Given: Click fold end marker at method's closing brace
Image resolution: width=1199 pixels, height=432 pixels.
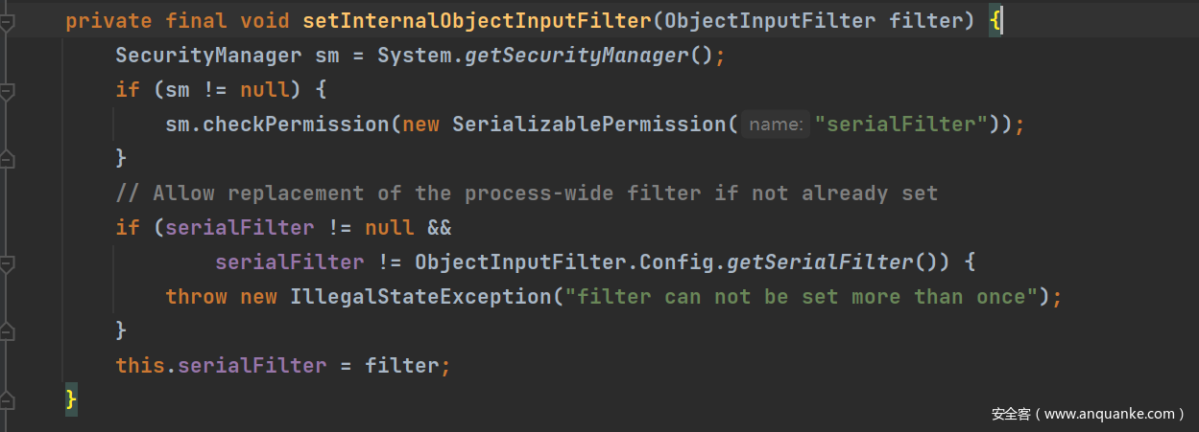Looking at the screenshot, I should point(8,398).
